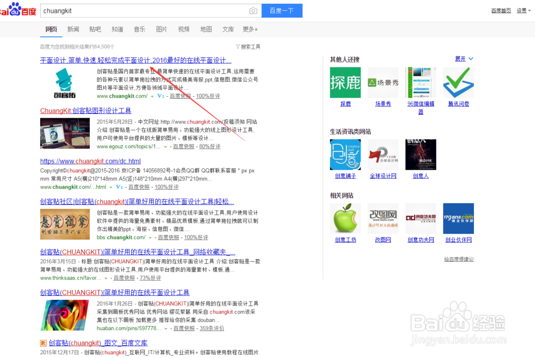Screen dimensions: 535x358
Task: Switch to the 贴吧 tab
Action: point(95,29)
